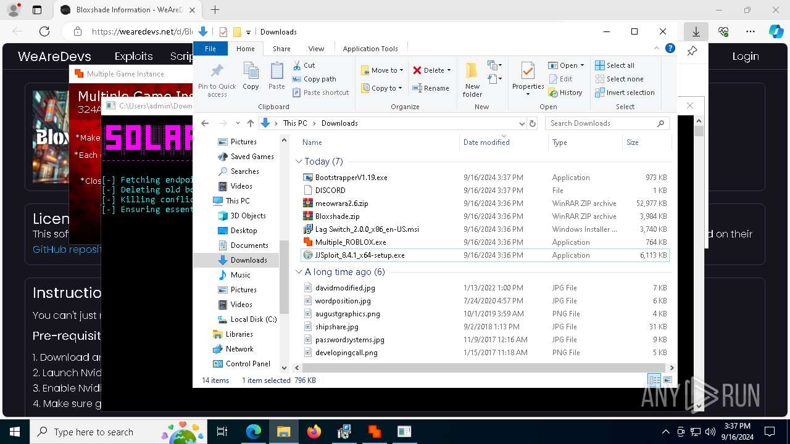Open Application Tools ribbon tab
This screenshot has width=790, height=444.
point(370,48)
